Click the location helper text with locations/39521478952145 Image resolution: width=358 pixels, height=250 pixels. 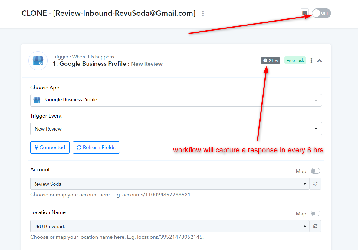(x=117, y=237)
